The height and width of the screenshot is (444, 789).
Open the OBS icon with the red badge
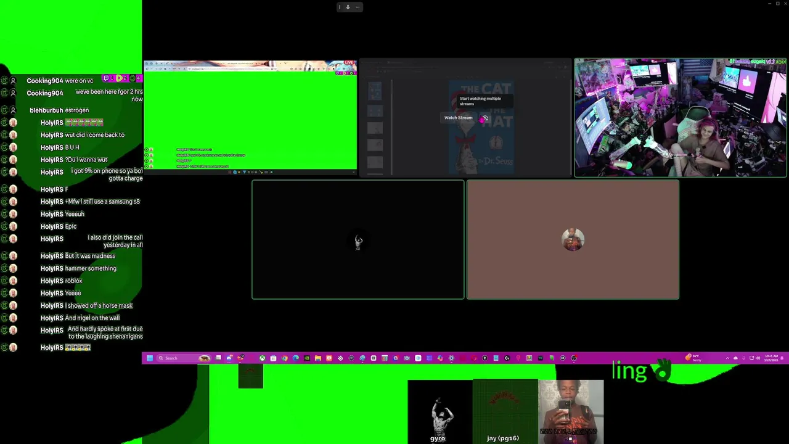pyautogui.click(x=574, y=358)
